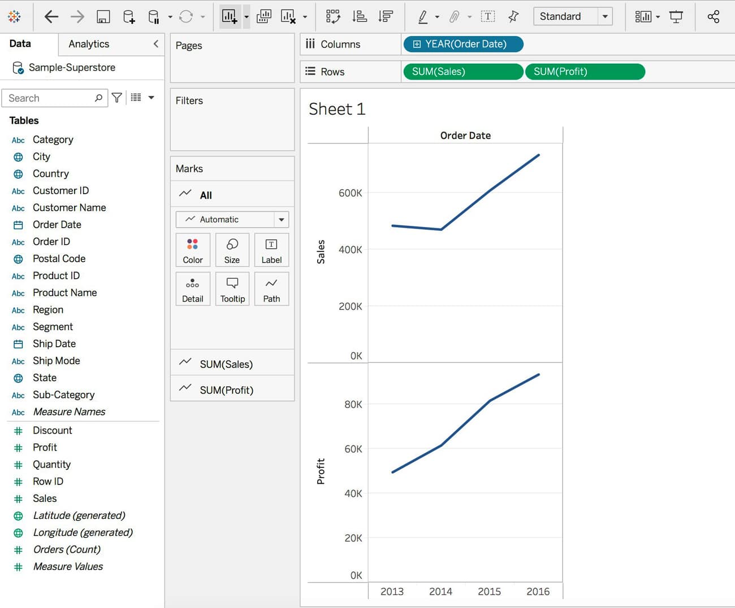Click the filter icon beside Search
The width and height of the screenshot is (735, 608).
[117, 98]
